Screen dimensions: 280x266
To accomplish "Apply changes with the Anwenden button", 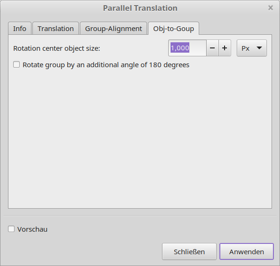I will click(247, 251).
